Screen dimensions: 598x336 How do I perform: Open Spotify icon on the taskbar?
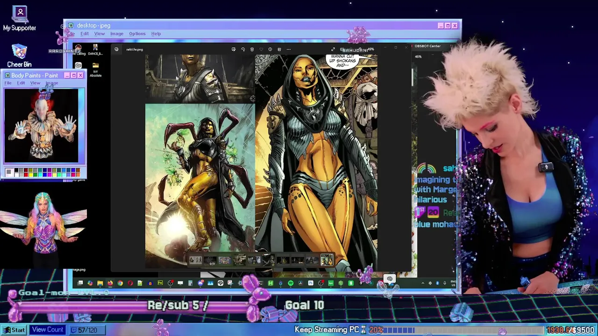click(291, 283)
